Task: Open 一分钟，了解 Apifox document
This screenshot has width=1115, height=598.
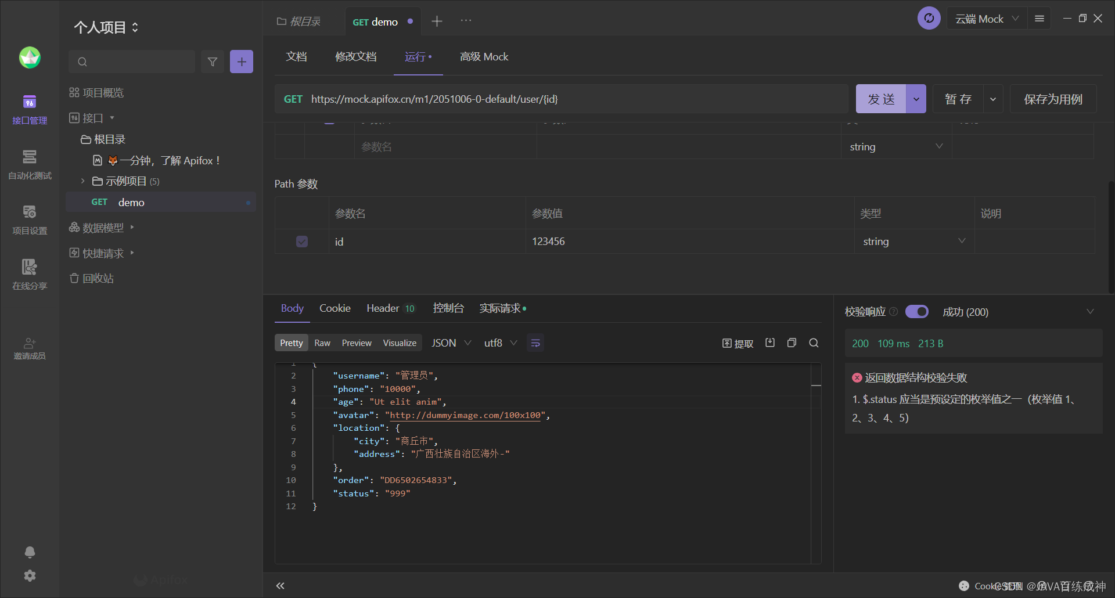Action: 157,161
